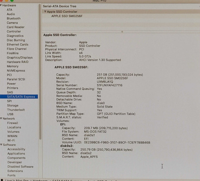Open the Audio hardware category

tap(11, 14)
